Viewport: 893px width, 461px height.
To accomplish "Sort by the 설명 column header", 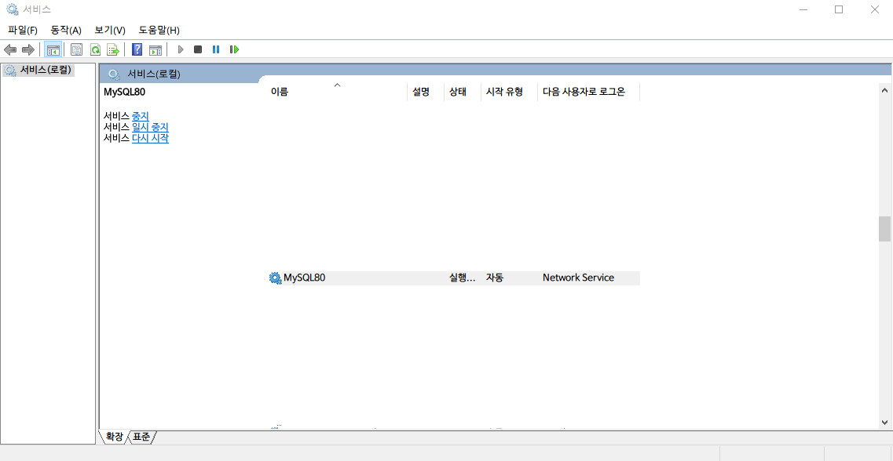I will (426, 92).
